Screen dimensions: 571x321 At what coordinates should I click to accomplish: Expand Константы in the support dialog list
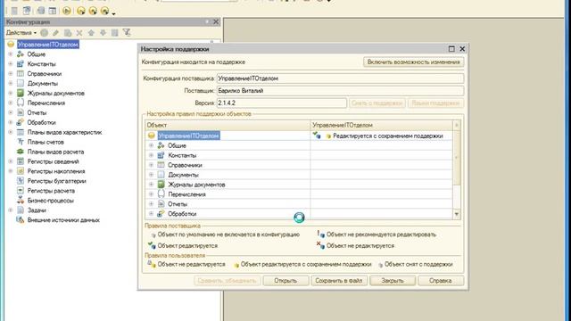point(151,155)
